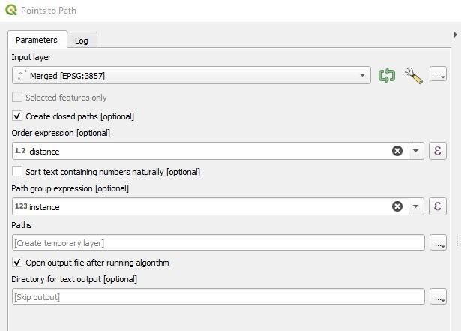Viewport: 461px width, 331px height.
Task: Browse for input layer with ellipsis button
Action: [439, 75]
